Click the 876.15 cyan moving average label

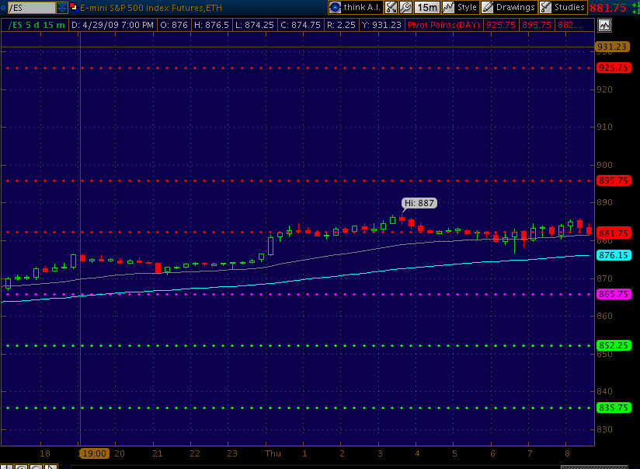[x=611, y=255]
